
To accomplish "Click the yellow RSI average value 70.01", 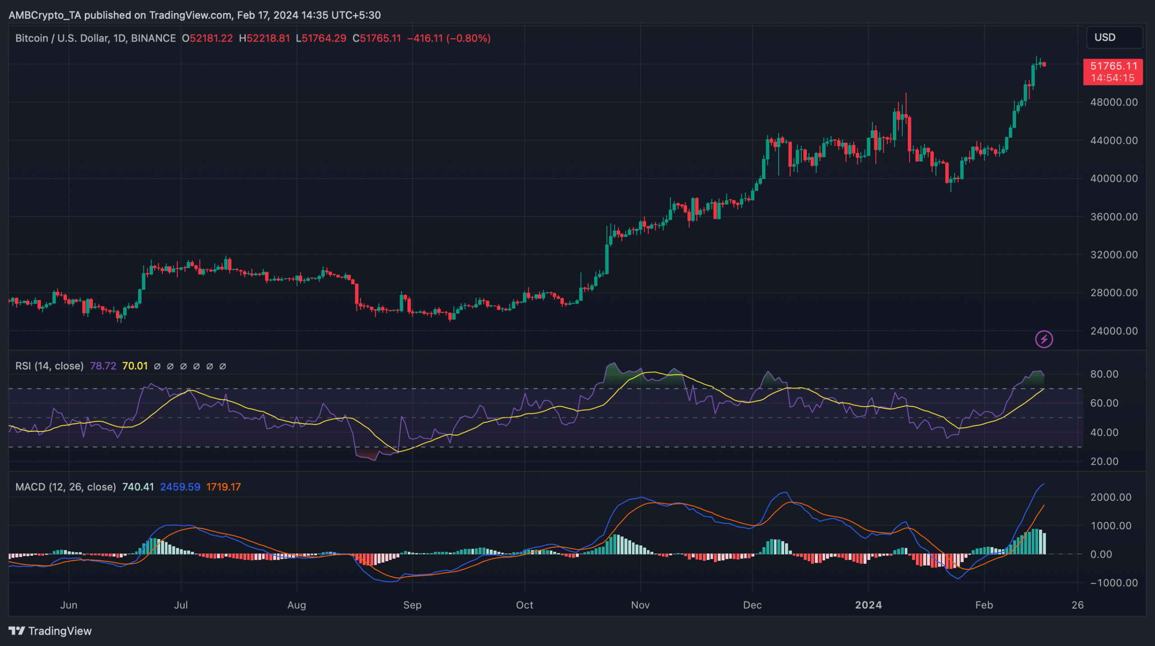I will 135,366.
